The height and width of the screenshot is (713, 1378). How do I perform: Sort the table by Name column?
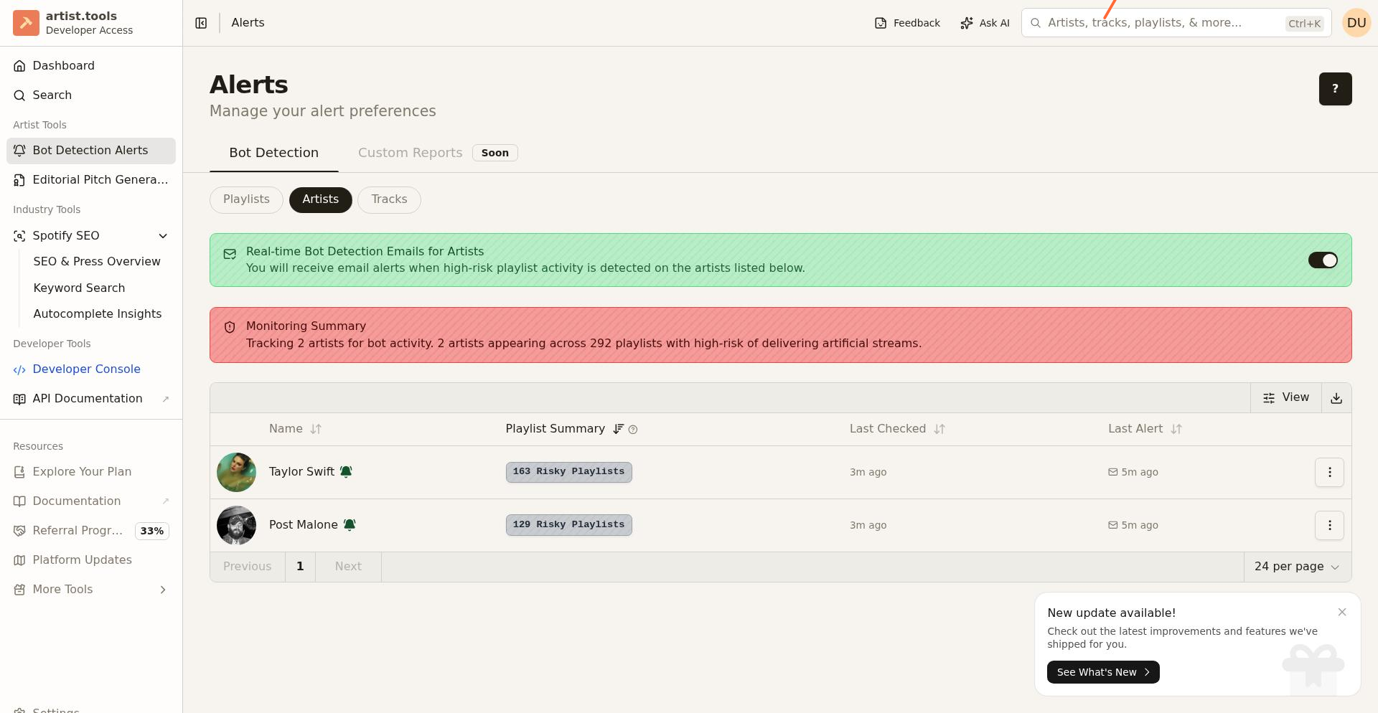[295, 429]
